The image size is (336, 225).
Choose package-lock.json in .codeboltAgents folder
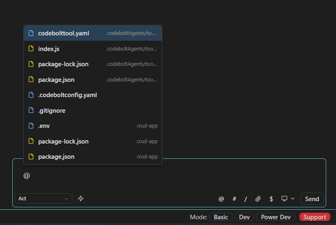click(93, 64)
